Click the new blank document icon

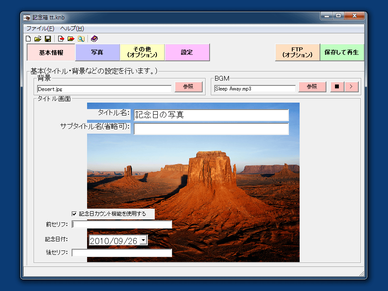tap(28, 39)
